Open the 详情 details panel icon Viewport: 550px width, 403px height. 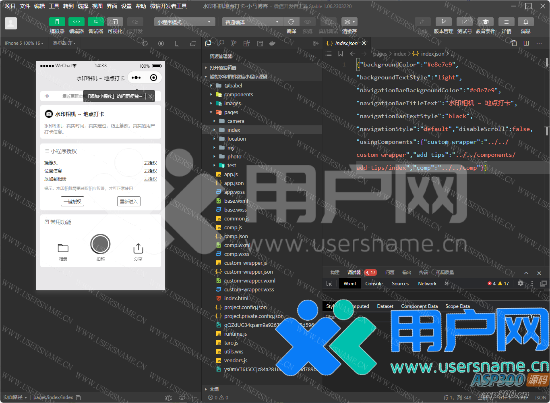[x=506, y=22]
